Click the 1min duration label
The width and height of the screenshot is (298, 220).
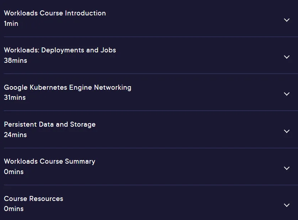11,24
